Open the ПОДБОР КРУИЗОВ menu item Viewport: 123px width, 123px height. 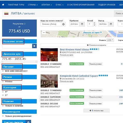pyautogui.click(x=107, y=5)
